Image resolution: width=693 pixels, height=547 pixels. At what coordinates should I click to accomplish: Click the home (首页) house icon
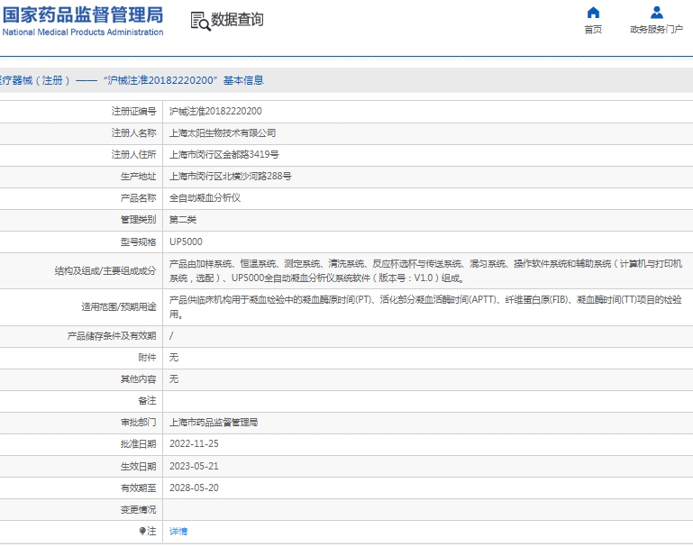[592, 13]
